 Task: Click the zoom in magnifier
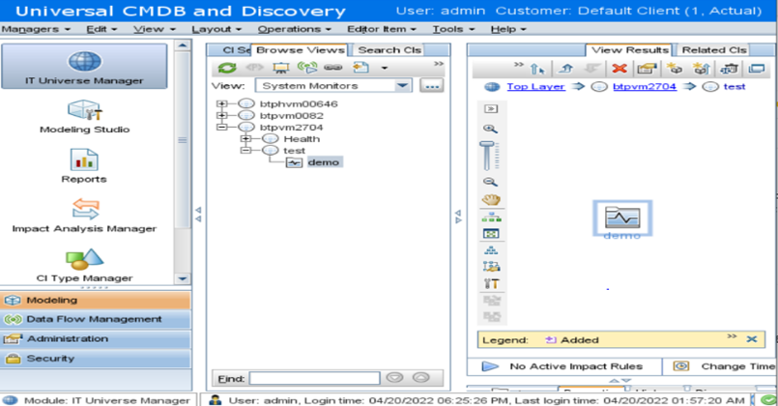click(x=490, y=129)
